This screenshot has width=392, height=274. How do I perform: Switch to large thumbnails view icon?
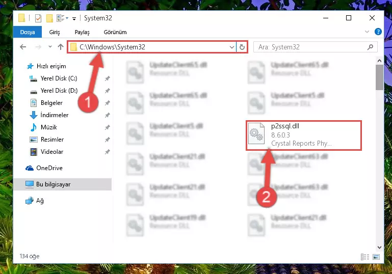point(376,257)
